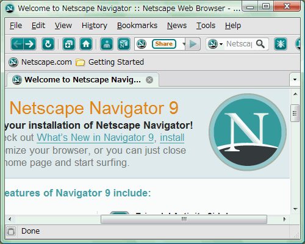Open the Netscape.com bookmark
Screen dimensions: 305x244
click(x=40, y=62)
